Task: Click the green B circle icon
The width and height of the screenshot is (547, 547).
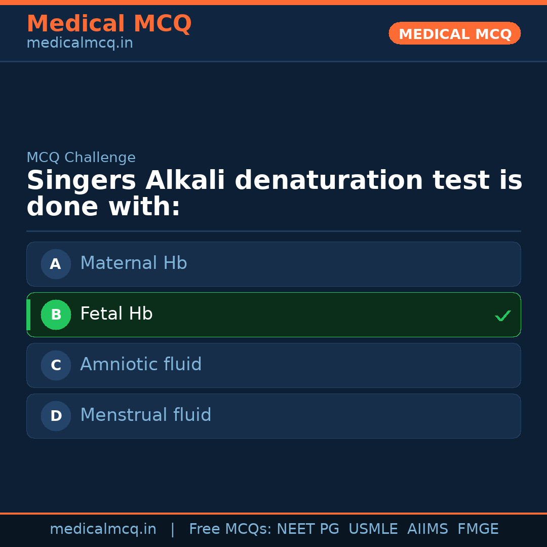Action: point(56,315)
